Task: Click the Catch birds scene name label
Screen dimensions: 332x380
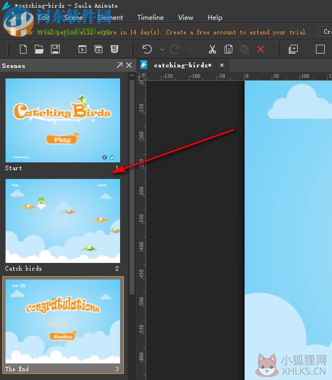Action: pyautogui.click(x=24, y=268)
